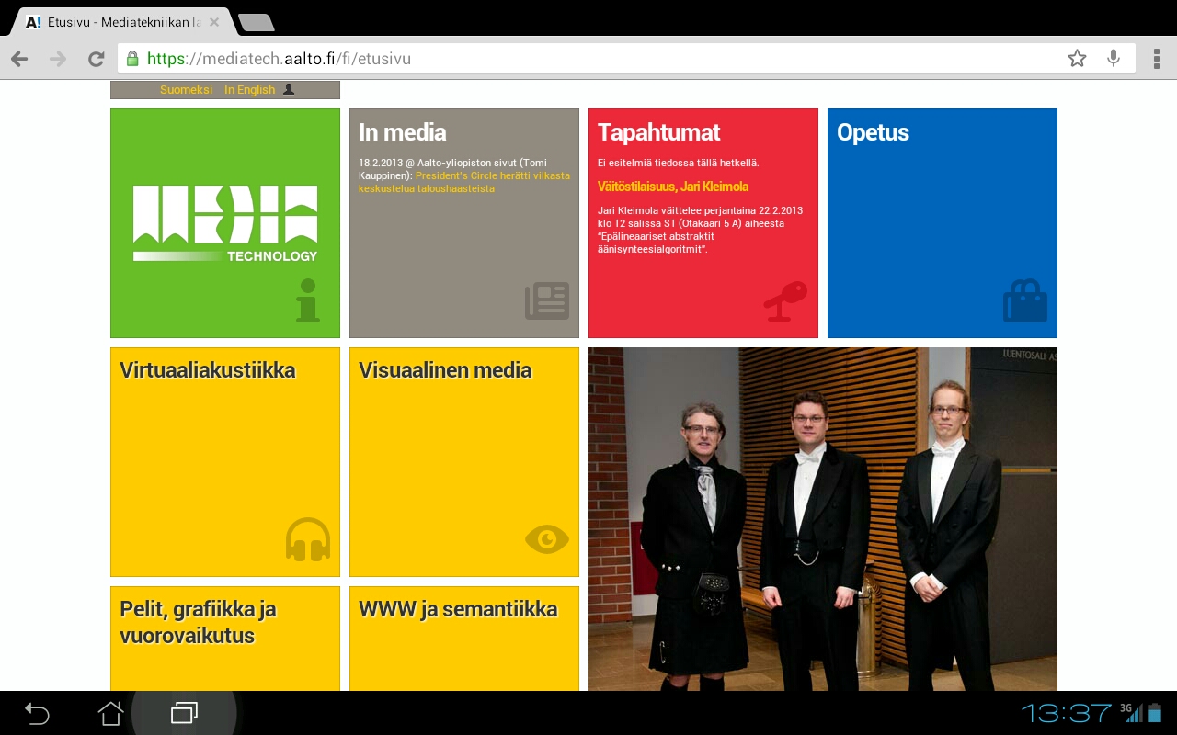This screenshot has height=735, width=1177.
Task: Close the Etusivu tab
Action: (x=214, y=22)
